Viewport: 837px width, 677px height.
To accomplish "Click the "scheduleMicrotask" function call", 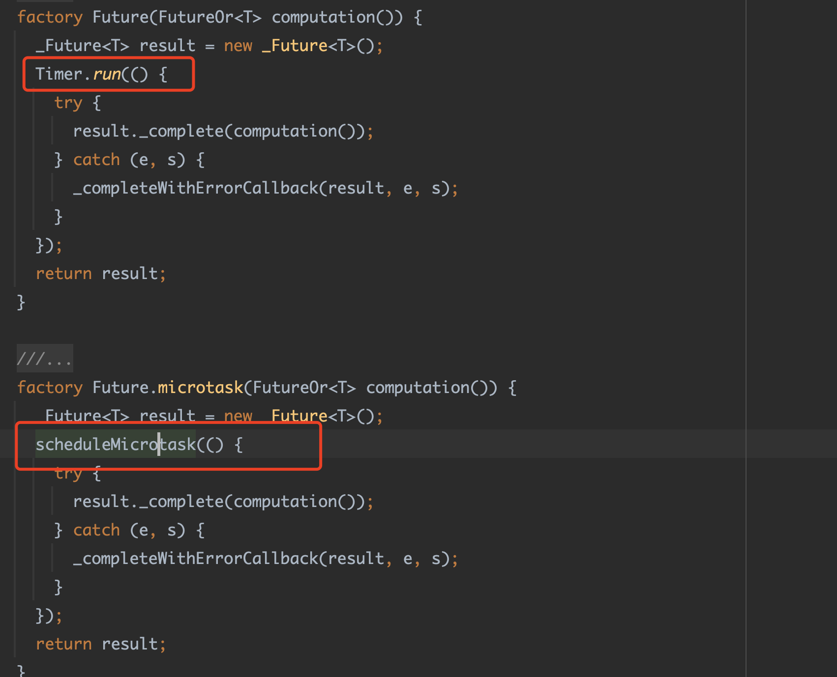I will click(x=116, y=445).
